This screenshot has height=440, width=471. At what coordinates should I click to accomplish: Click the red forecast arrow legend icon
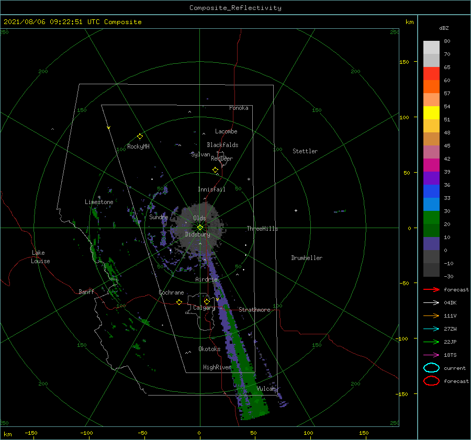[431, 289]
